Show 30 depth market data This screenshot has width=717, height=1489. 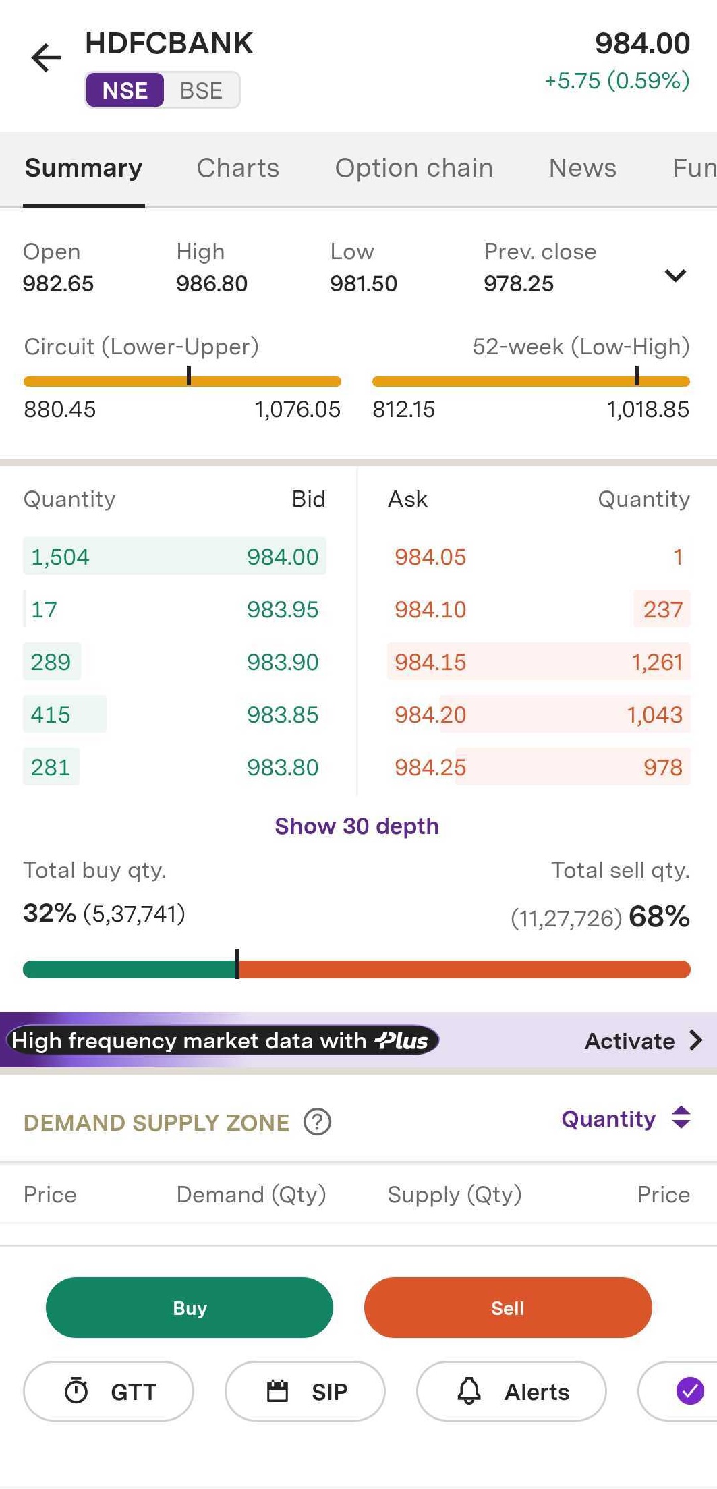pyautogui.click(x=357, y=826)
